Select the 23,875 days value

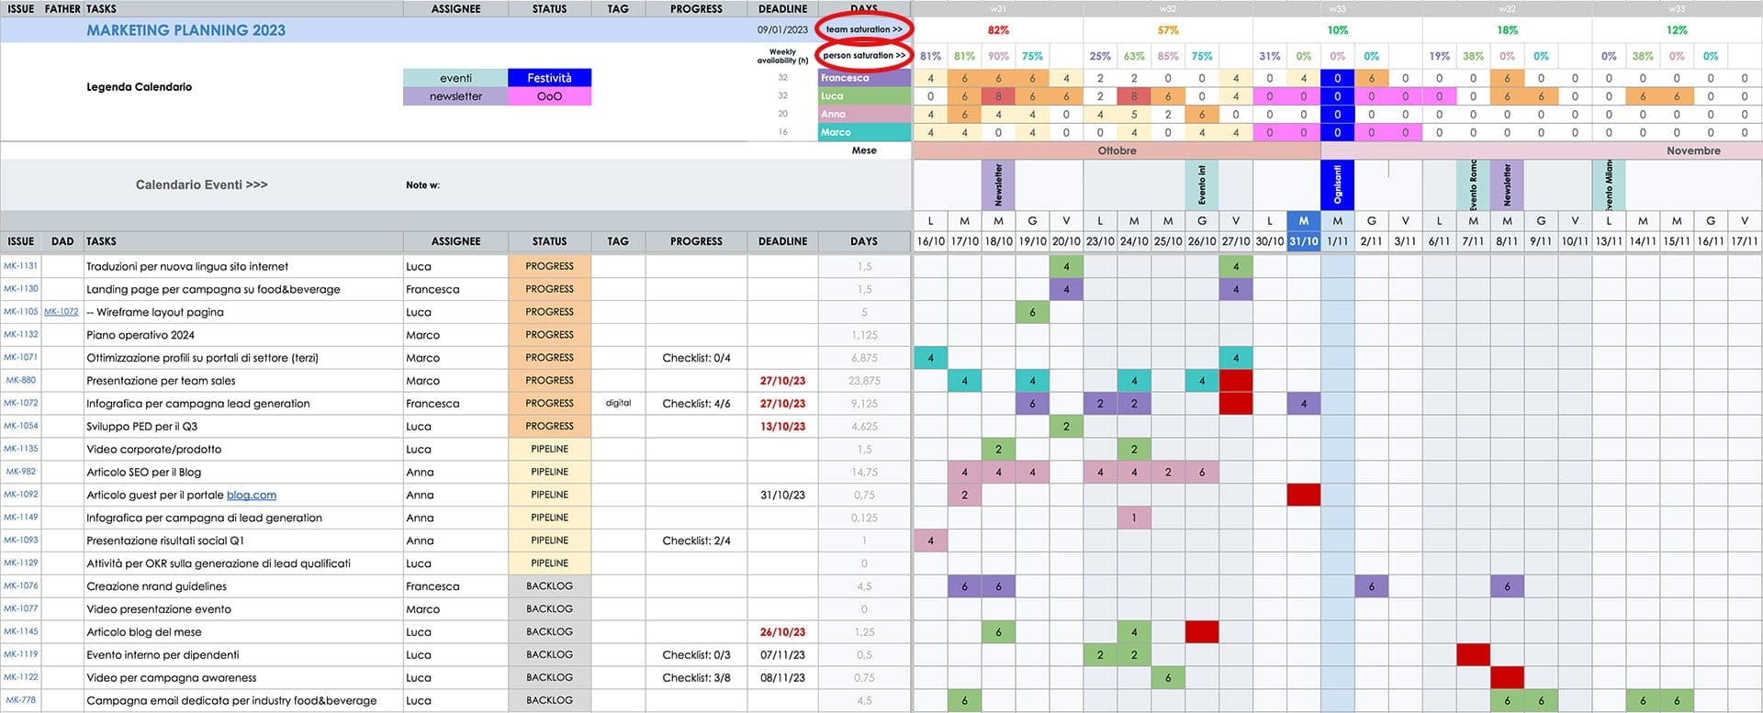[x=864, y=381]
